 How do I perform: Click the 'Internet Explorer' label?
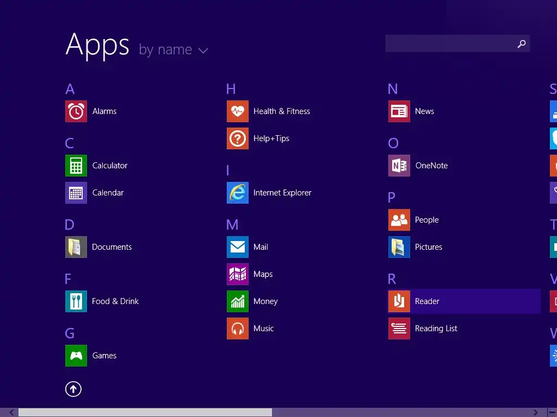tap(282, 193)
